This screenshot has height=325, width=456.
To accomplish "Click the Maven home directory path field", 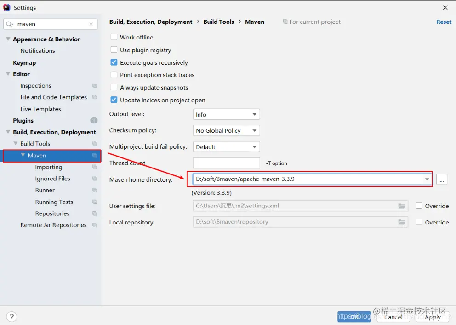I will click(x=308, y=179).
